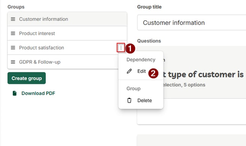246x146 pixels.
Task: Click the Create group button
Action: (x=27, y=78)
